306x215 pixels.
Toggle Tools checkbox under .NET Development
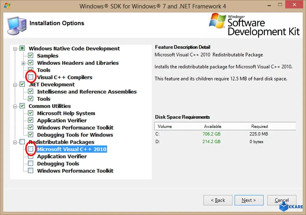[x=31, y=98]
